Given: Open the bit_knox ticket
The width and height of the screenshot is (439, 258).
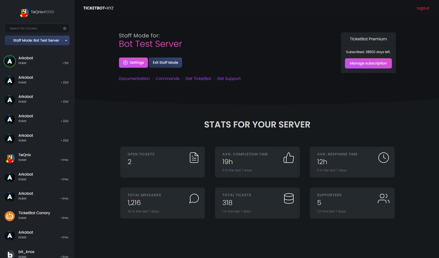Looking at the screenshot, I should (x=37, y=253).
